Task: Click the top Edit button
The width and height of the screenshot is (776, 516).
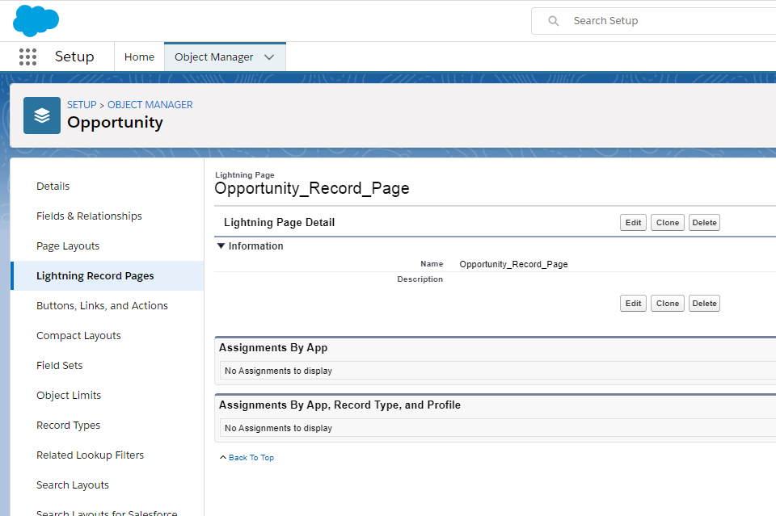Action: 633,223
